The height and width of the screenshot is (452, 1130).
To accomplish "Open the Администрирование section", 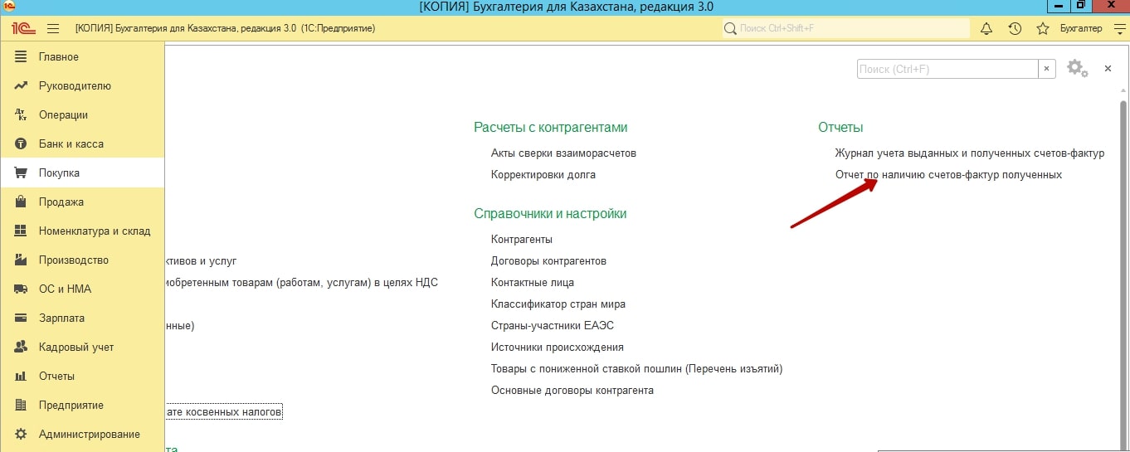I will click(89, 434).
